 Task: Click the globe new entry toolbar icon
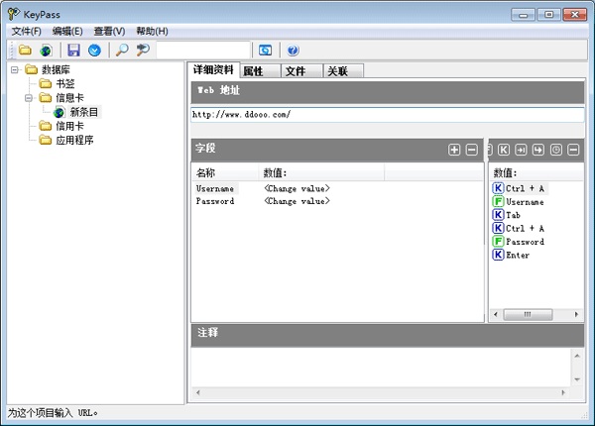point(45,51)
